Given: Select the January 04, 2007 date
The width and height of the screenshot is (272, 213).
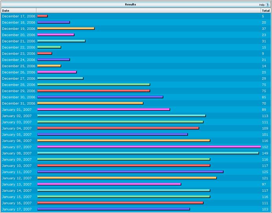Looking at the screenshot, I should (x=17, y=129).
